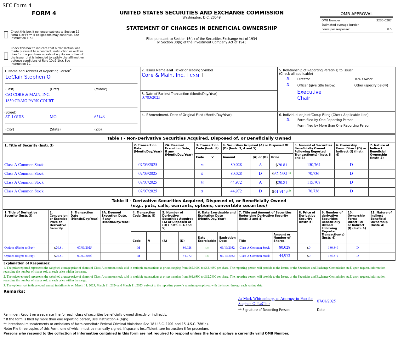Click explanation 3 about option vesting installments
Viewport: 398px width, 343px height.
pos(133,285)
